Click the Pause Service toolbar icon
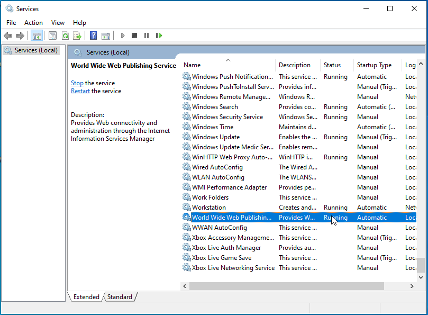 click(147, 35)
